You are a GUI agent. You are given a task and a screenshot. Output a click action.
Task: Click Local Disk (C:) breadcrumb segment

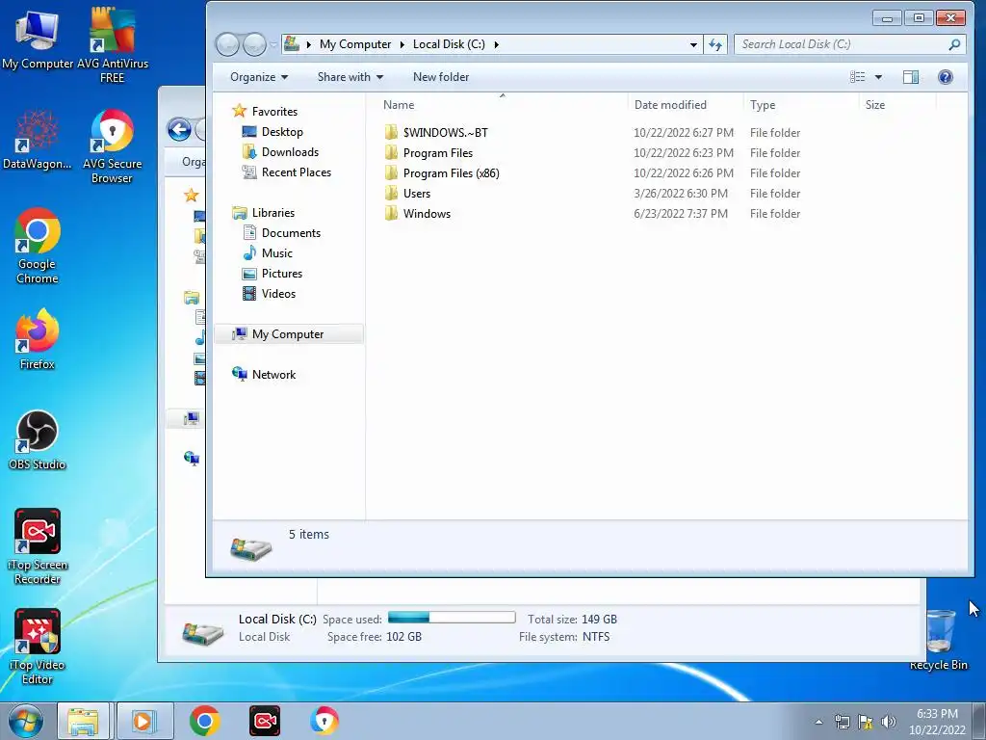(x=449, y=44)
